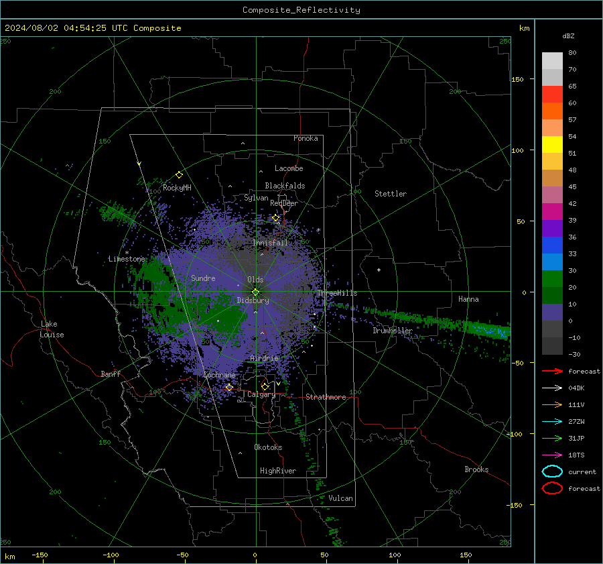Select the Innisfail label
This screenshot has height=564, width=603.
tap(270, 243)
